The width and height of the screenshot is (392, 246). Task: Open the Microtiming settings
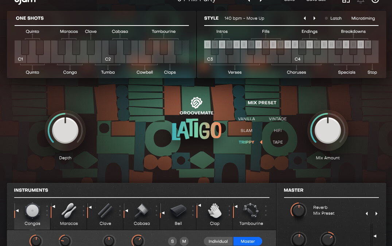pos(363,18)
